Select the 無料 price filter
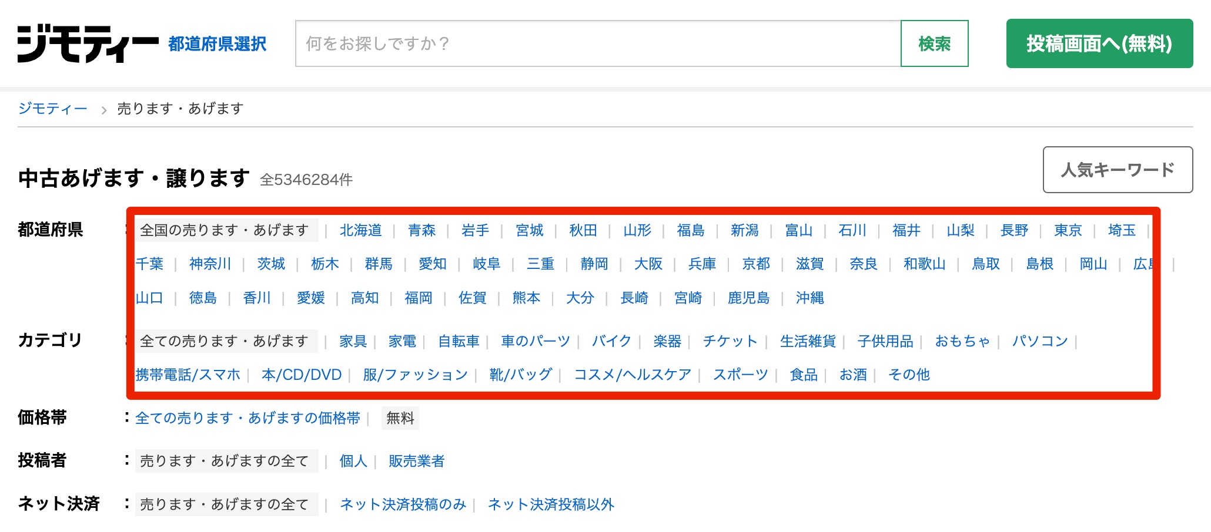This screenshot has height=532, width=1211. point(400,418)
